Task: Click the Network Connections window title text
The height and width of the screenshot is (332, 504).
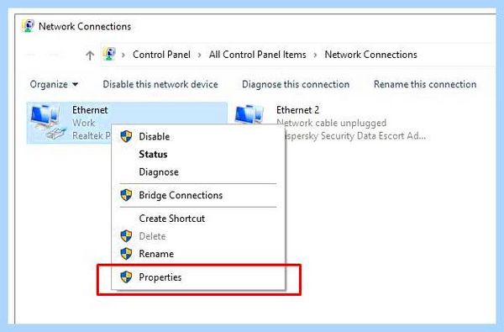Action: pos(85,26)
